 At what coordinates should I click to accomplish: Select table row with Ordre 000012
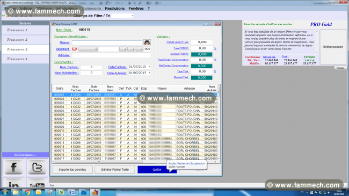[135, 139]
